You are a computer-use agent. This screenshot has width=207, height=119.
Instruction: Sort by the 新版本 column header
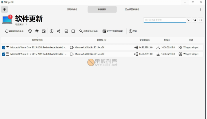tap(167, 40)
